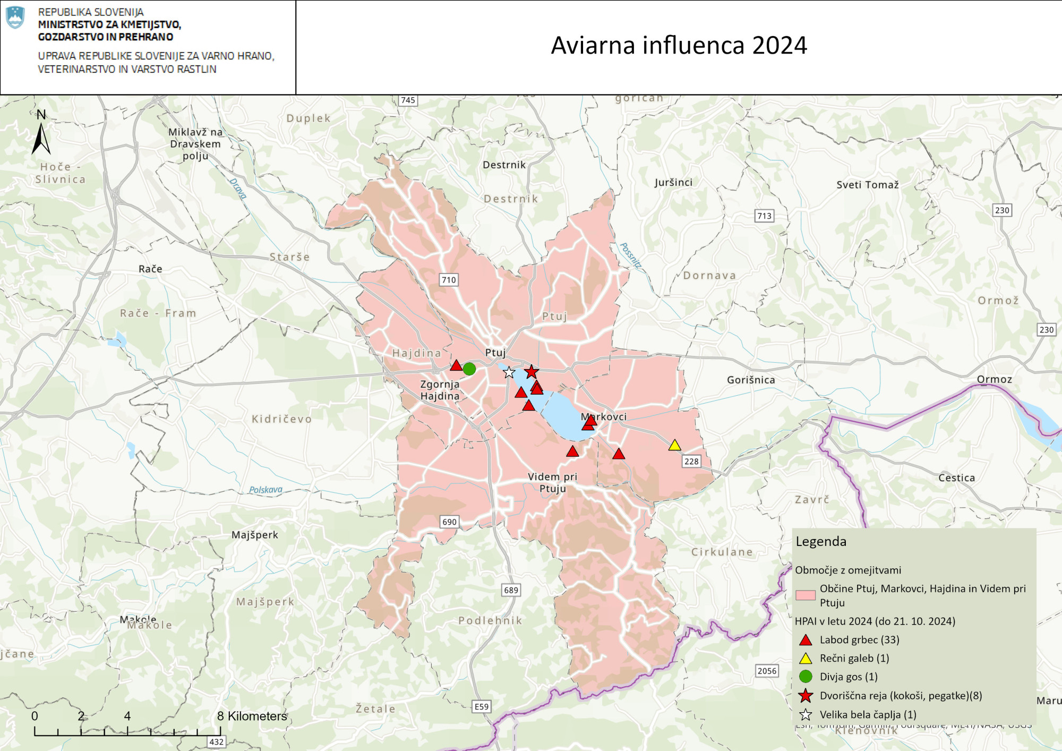Click the Slovenia coat of arms logo
The image size is (1062, 751).
(15, 18)
